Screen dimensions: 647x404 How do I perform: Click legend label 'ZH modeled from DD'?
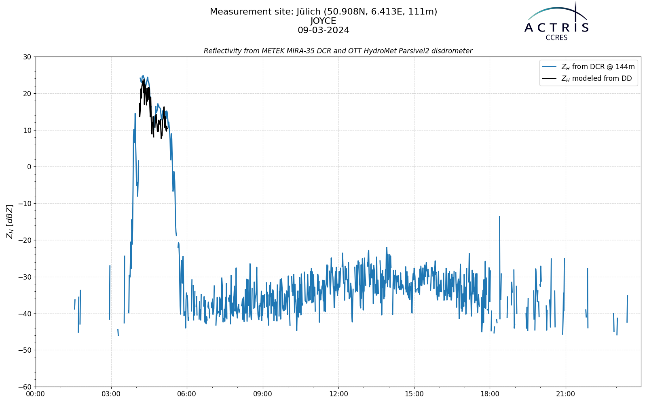596,78
